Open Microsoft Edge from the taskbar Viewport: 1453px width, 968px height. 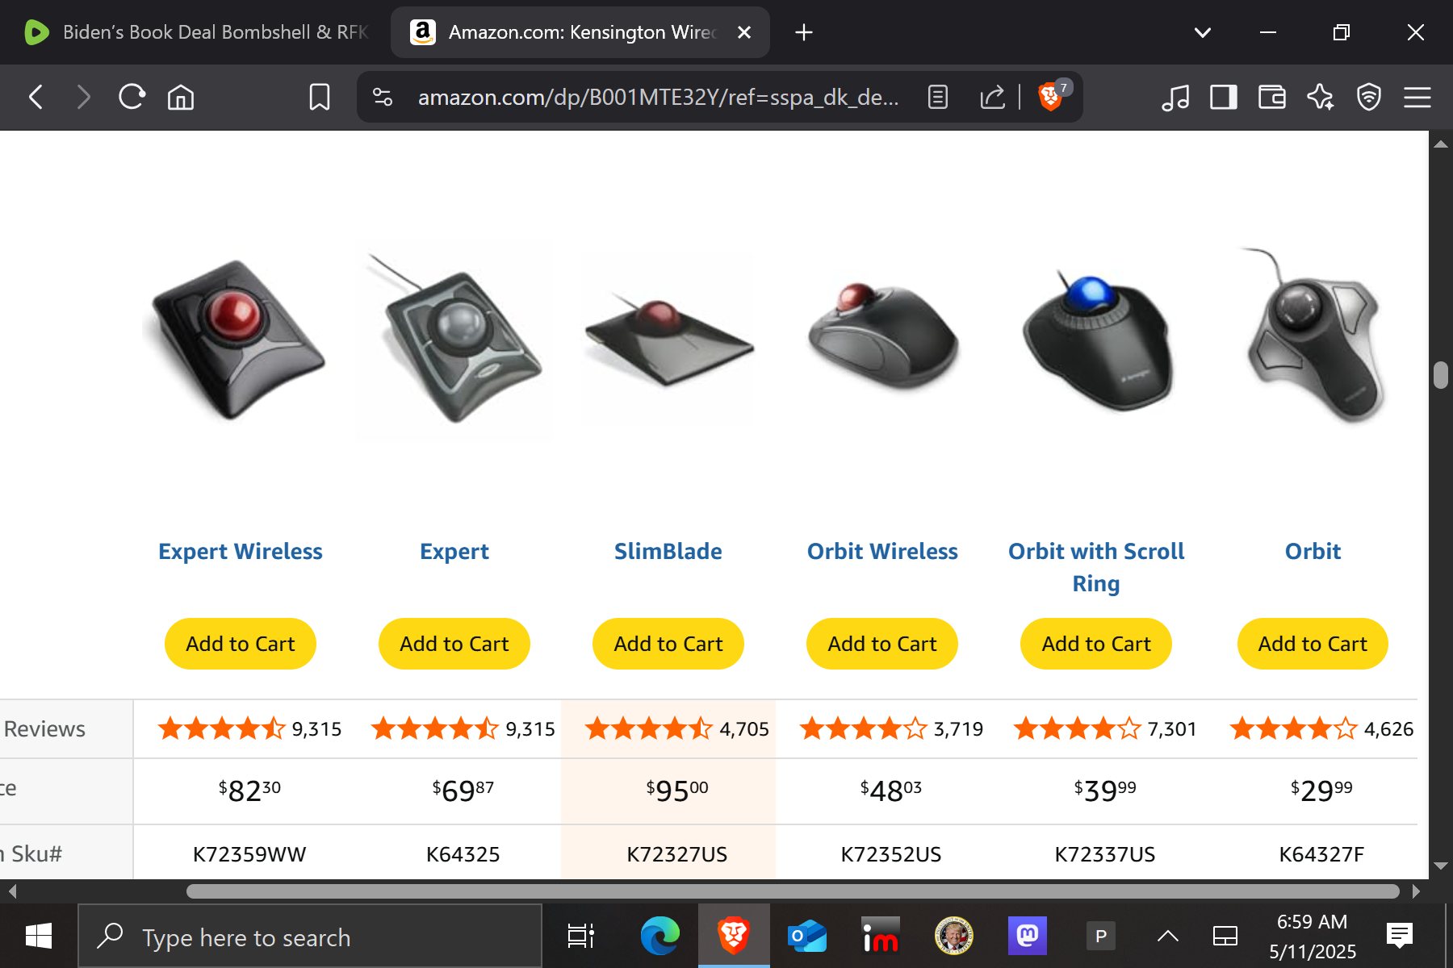click(660, 936)
